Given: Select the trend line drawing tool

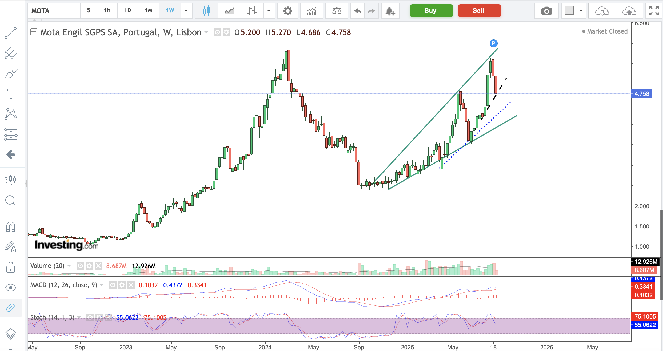Looking at the screenshot, I should [11, 33].
